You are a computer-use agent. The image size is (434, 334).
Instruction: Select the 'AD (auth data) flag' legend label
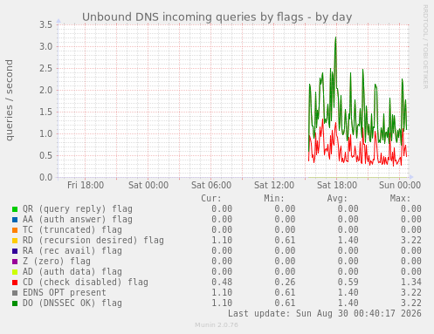72,272
